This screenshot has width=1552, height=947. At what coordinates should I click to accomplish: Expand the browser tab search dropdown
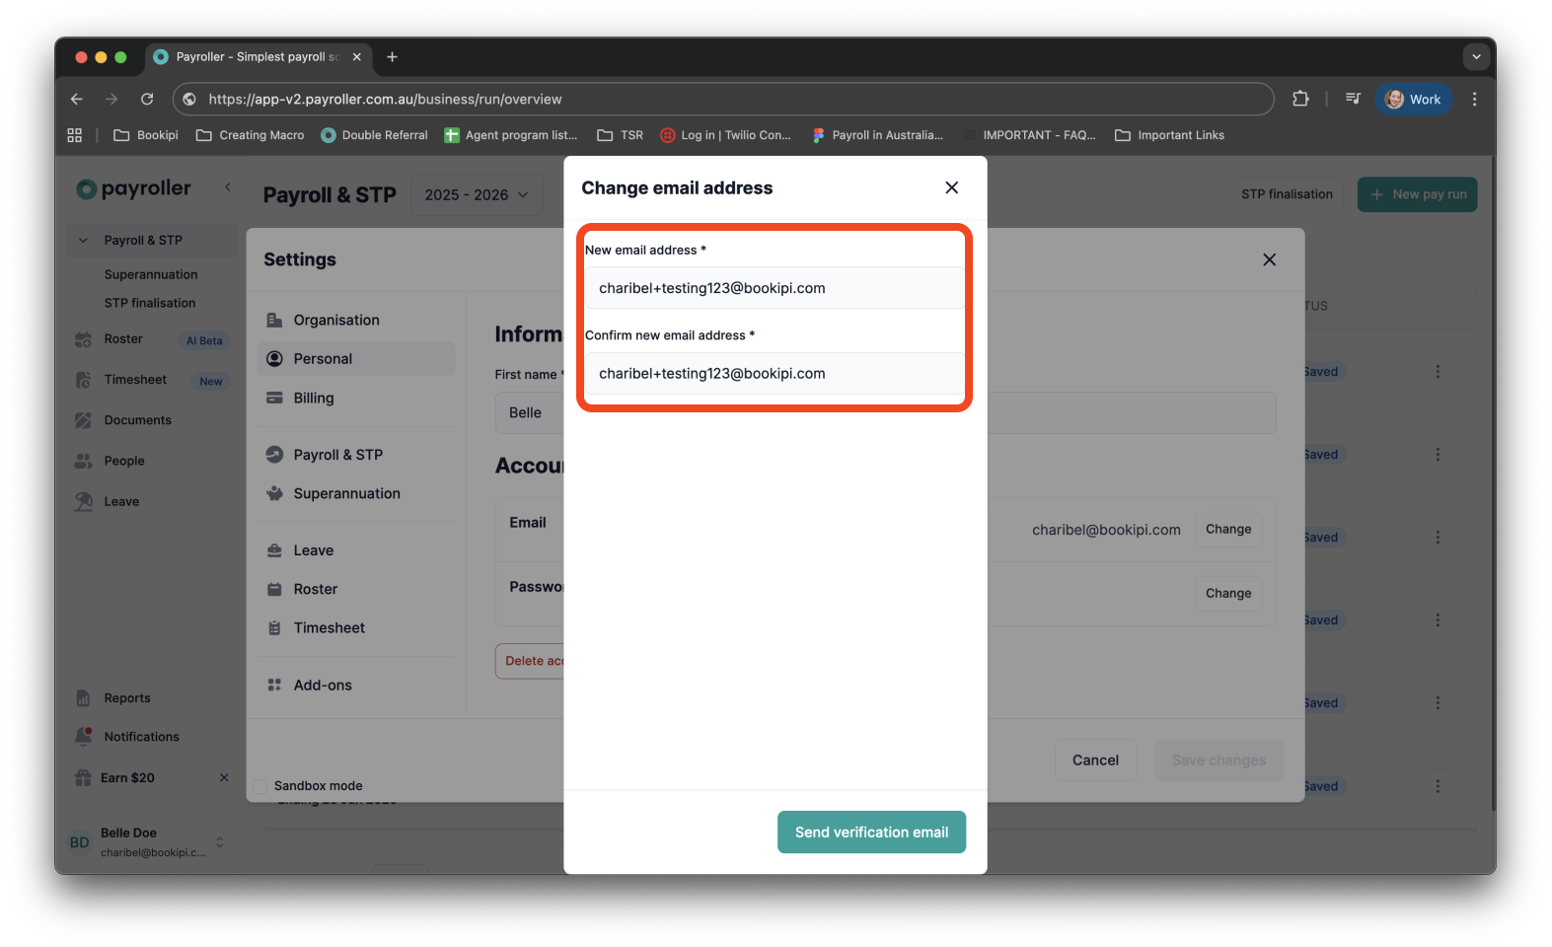point(1476,56)
